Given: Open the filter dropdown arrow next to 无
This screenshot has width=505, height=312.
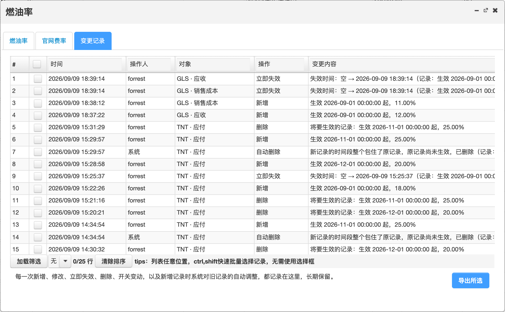Looking at the screenshot, I should (x=65, y=261).
